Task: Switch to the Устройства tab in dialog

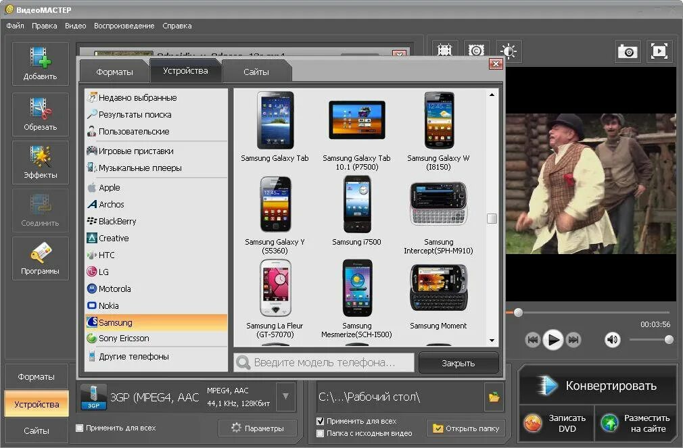Action: pyautogui.click(x=185, y=70)
